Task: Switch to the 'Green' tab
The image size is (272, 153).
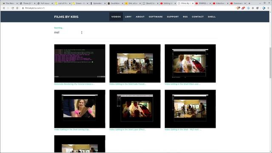Action: click(80, 3)
